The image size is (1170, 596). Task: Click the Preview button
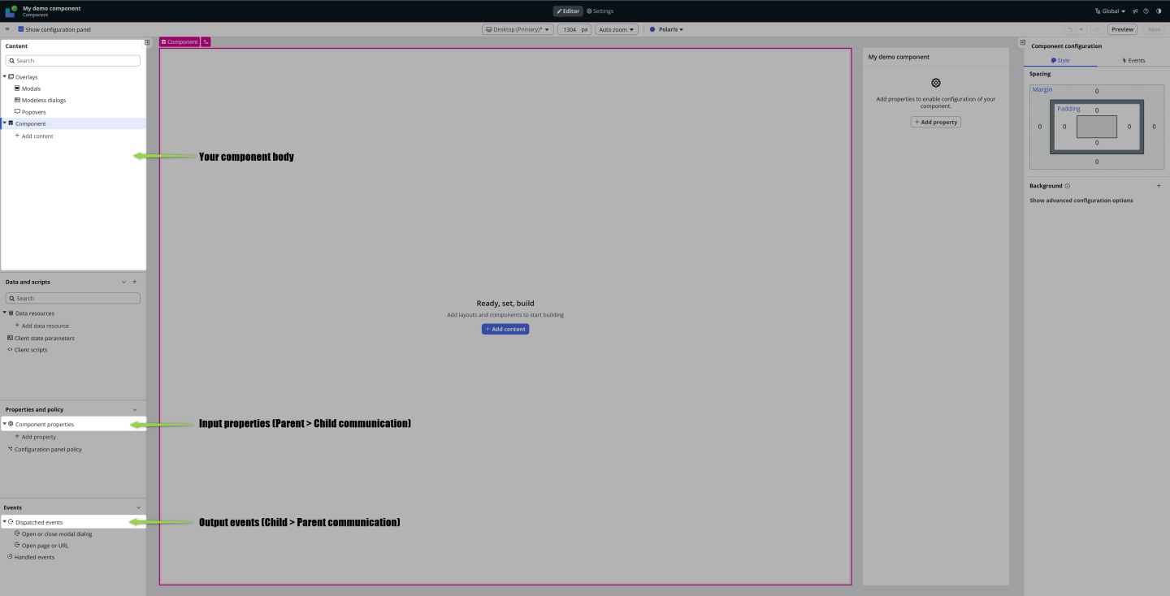click(1121, 28)
